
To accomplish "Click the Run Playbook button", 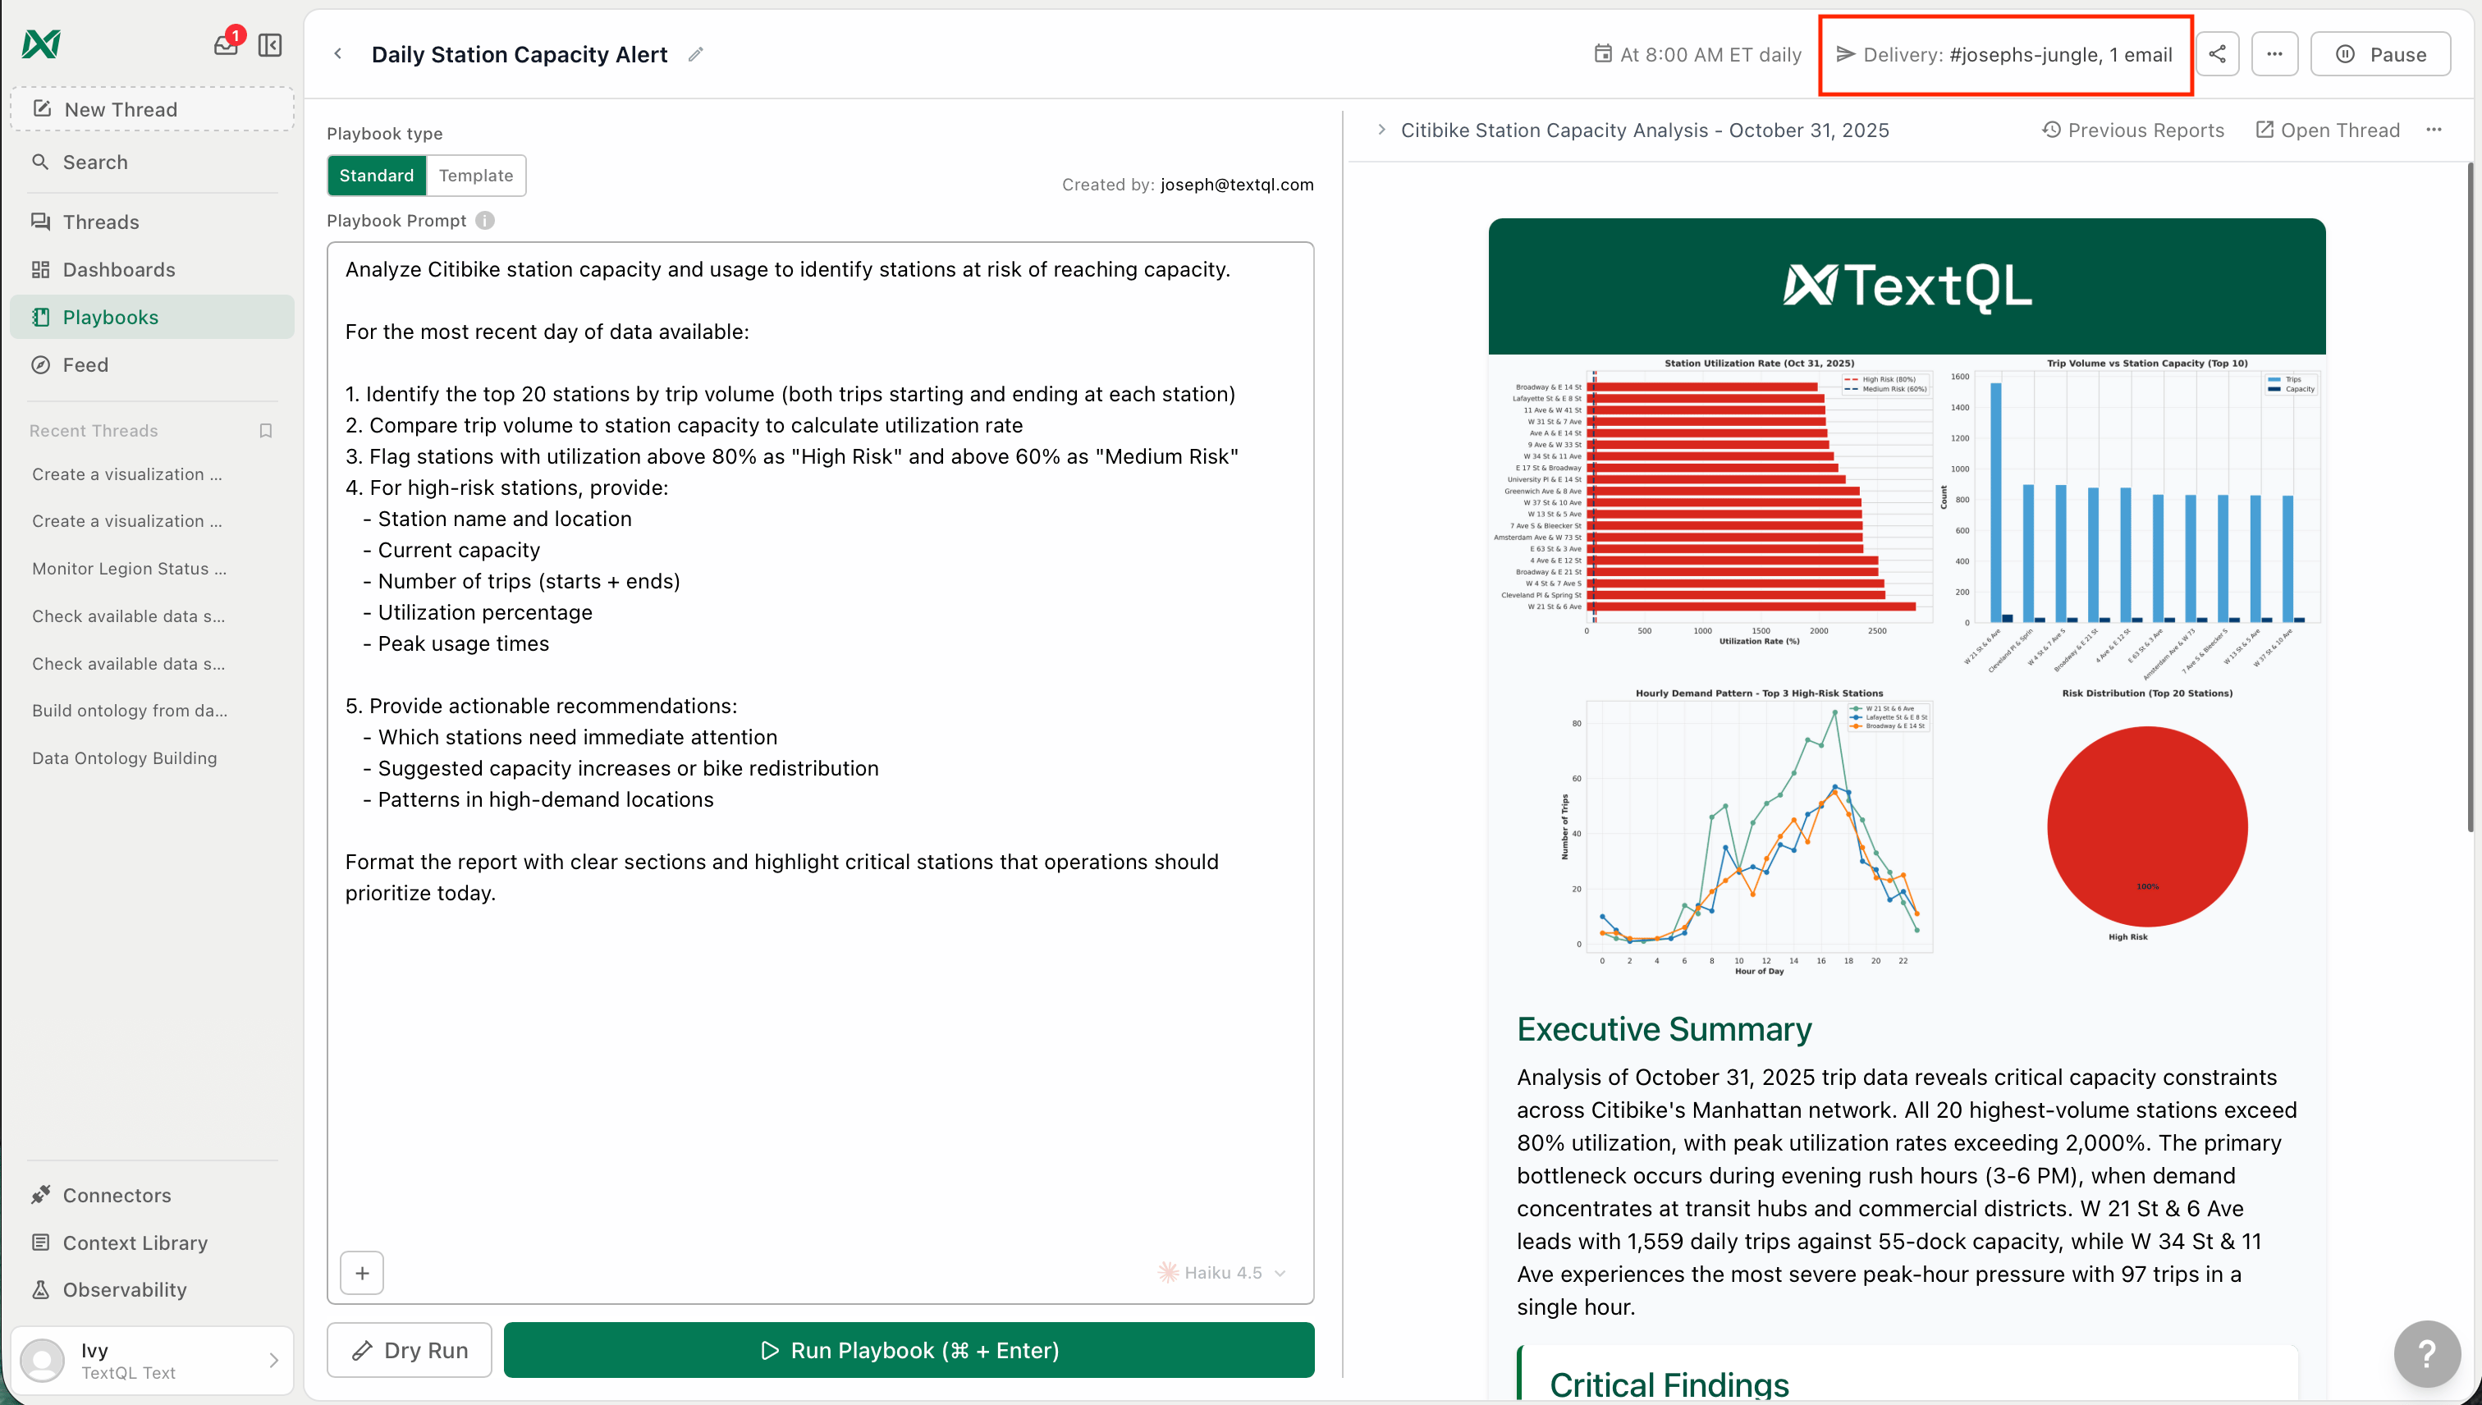I will pos(909,1351).
